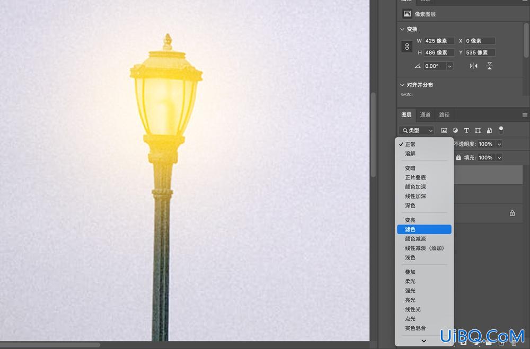Select 线性光 blend mode

(424, 309)
